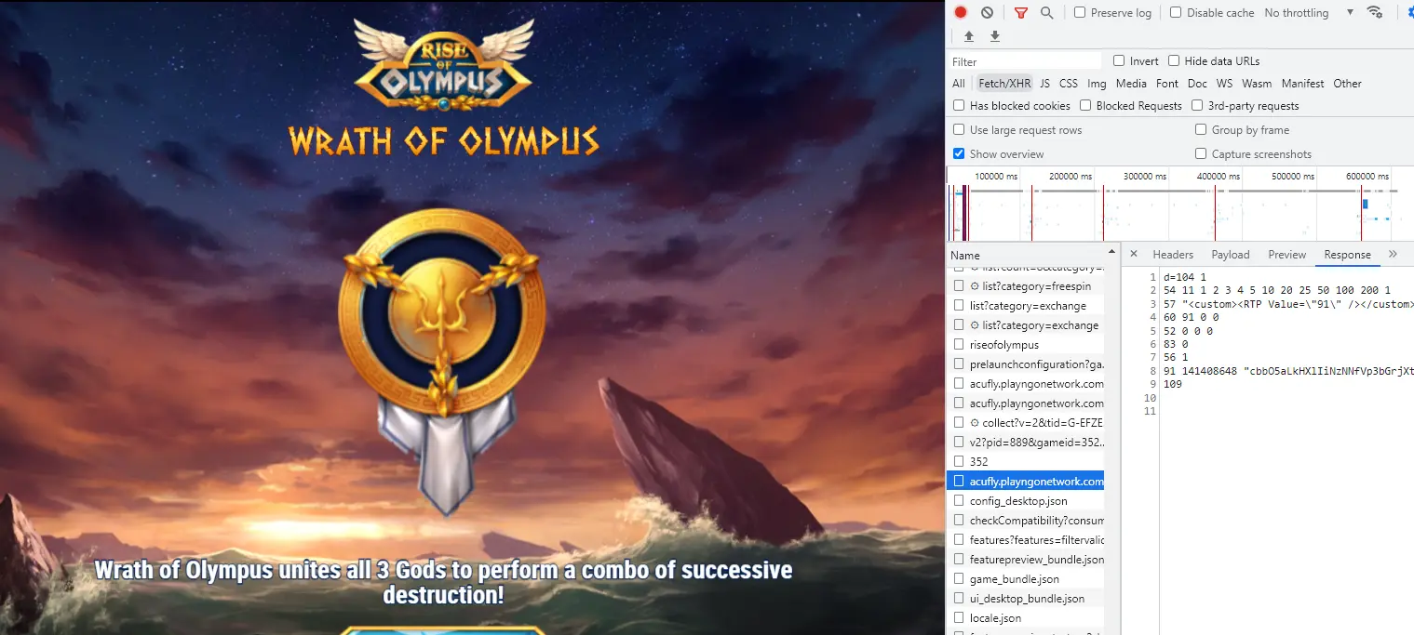Switch to the Headers tab

point(1173,255)
